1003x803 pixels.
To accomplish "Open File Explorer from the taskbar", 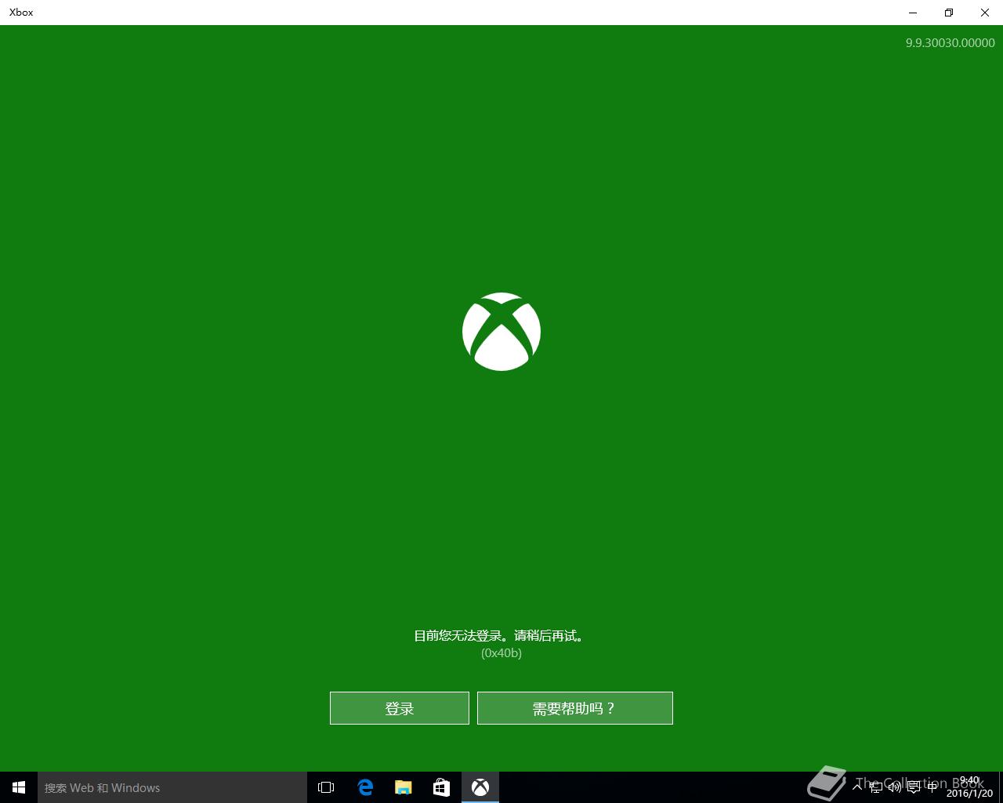I will point(404,787).
